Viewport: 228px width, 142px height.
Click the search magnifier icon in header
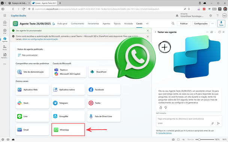click(173, 23)
